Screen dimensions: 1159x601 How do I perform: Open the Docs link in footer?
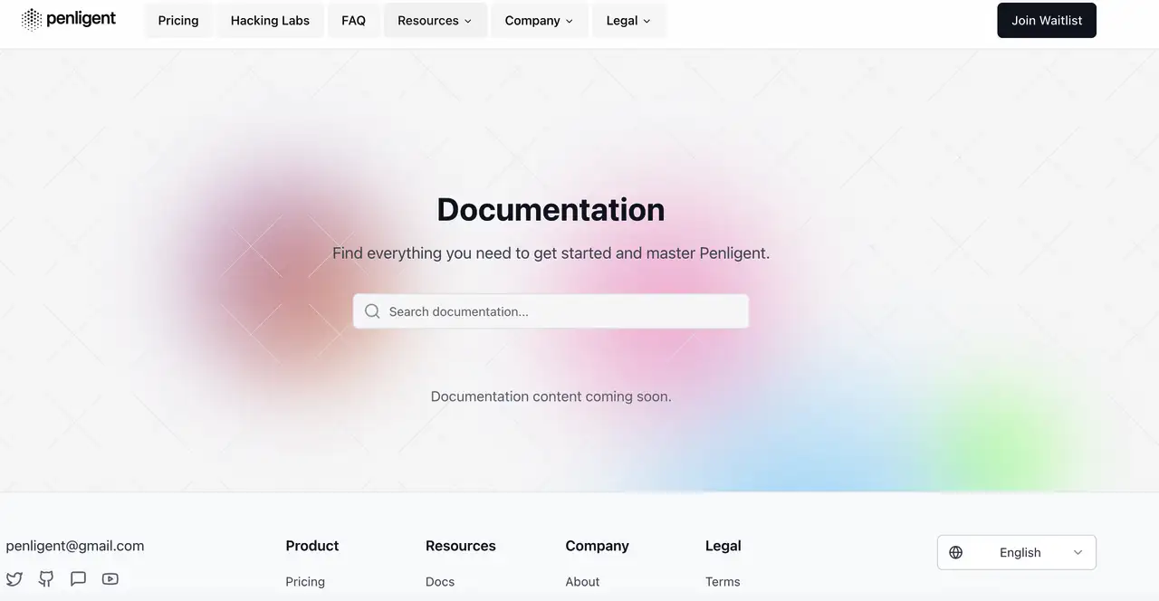[440, 582]
